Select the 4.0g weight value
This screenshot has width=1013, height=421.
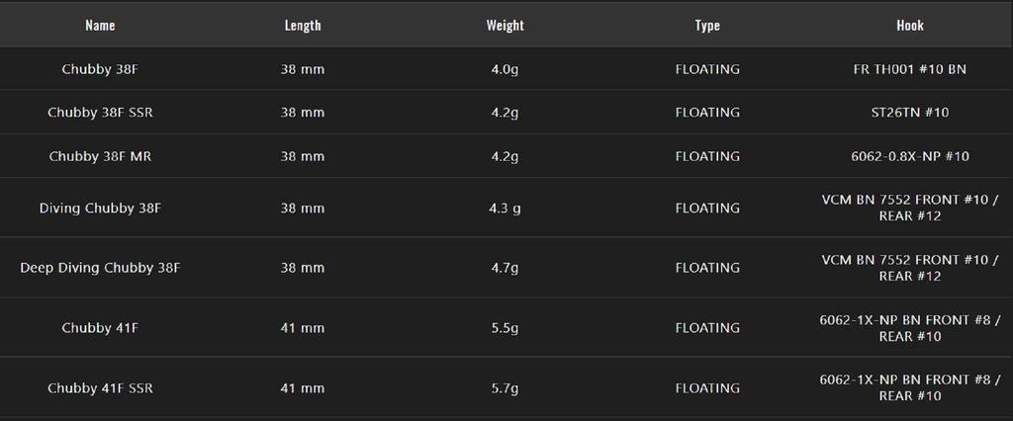505,69
